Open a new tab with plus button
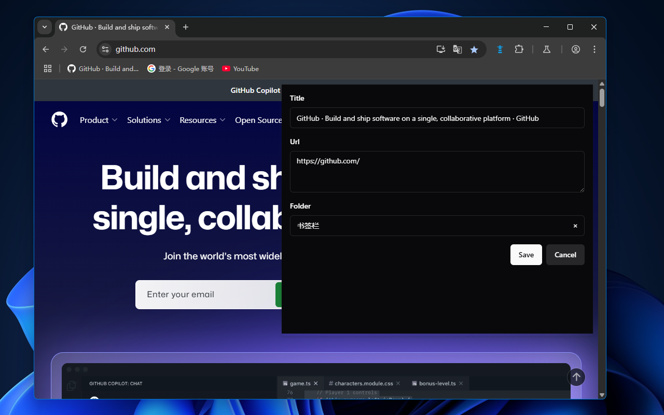The width and height of the screenshot is (664, 415). point(186,27)
